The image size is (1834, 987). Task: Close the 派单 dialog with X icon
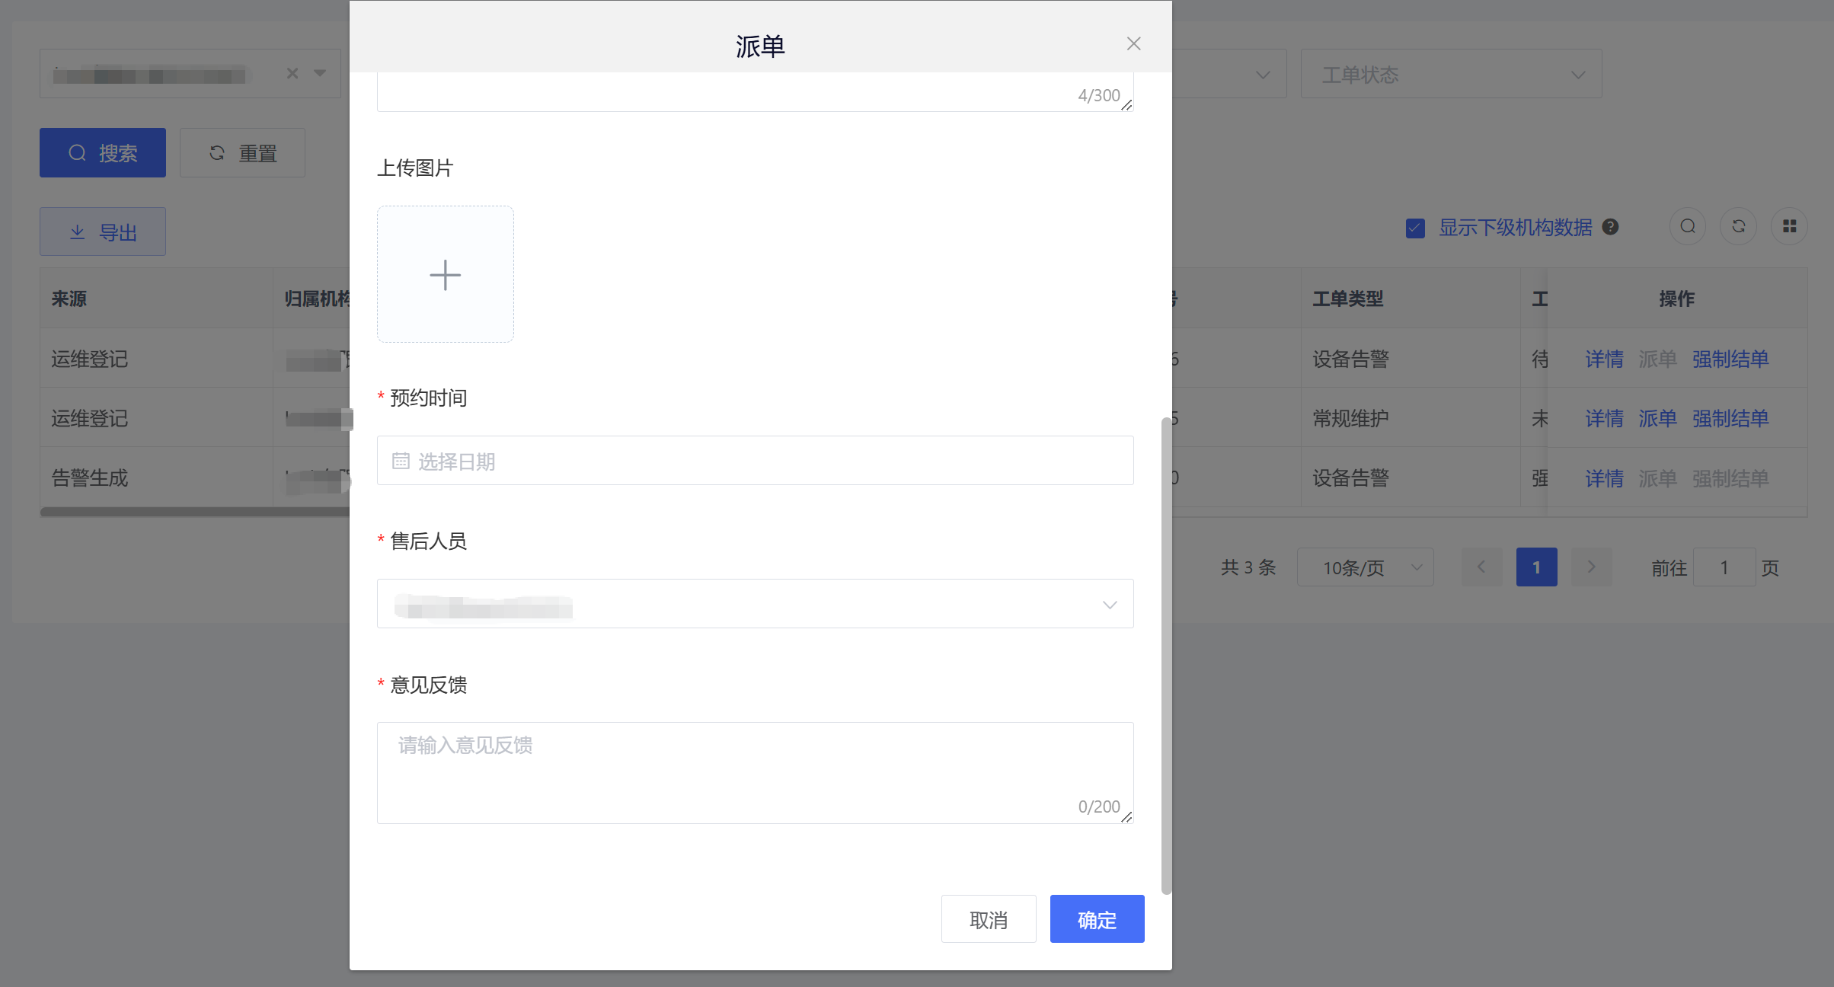pyautogui.click(x=1133, y=44)
